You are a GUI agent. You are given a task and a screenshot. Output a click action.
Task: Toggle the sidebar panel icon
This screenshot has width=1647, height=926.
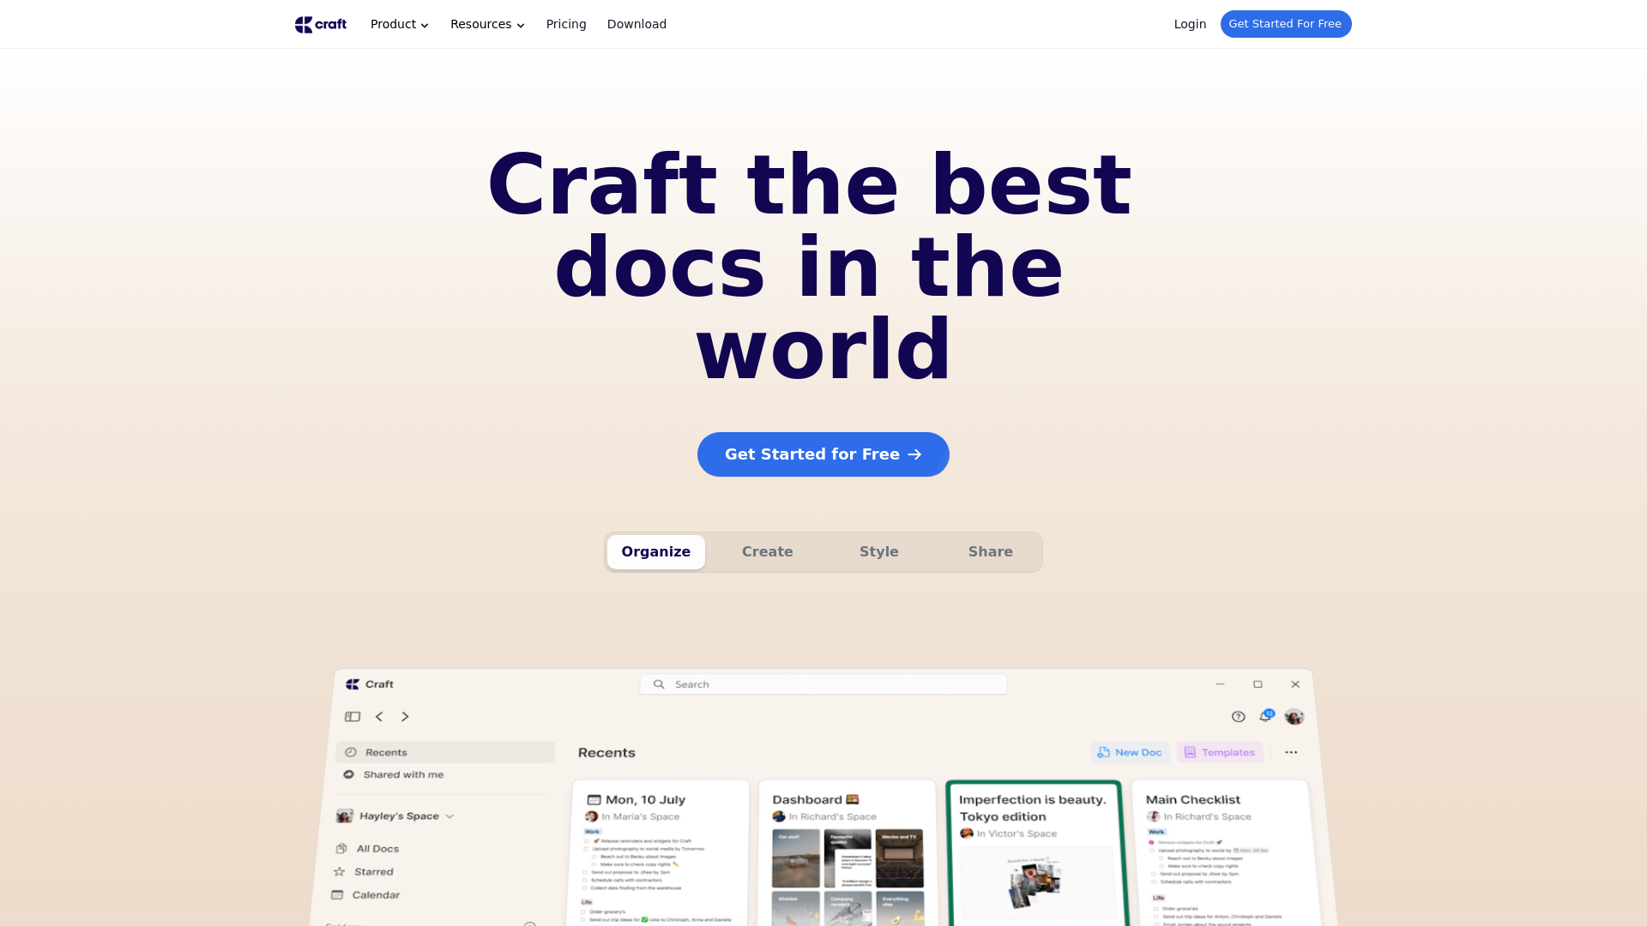coord(353,717)
